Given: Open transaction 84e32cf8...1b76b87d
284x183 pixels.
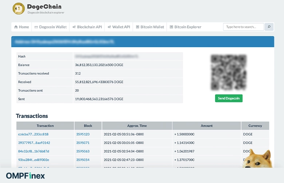Looking at the screenshot, I should tap(33, 151).
